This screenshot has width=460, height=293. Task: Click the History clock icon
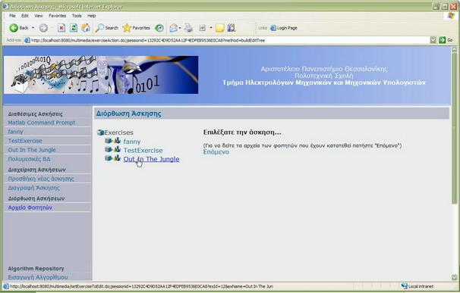coord(159,28)
